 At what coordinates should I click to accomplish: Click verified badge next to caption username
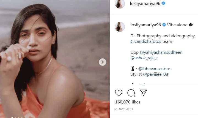164,25
